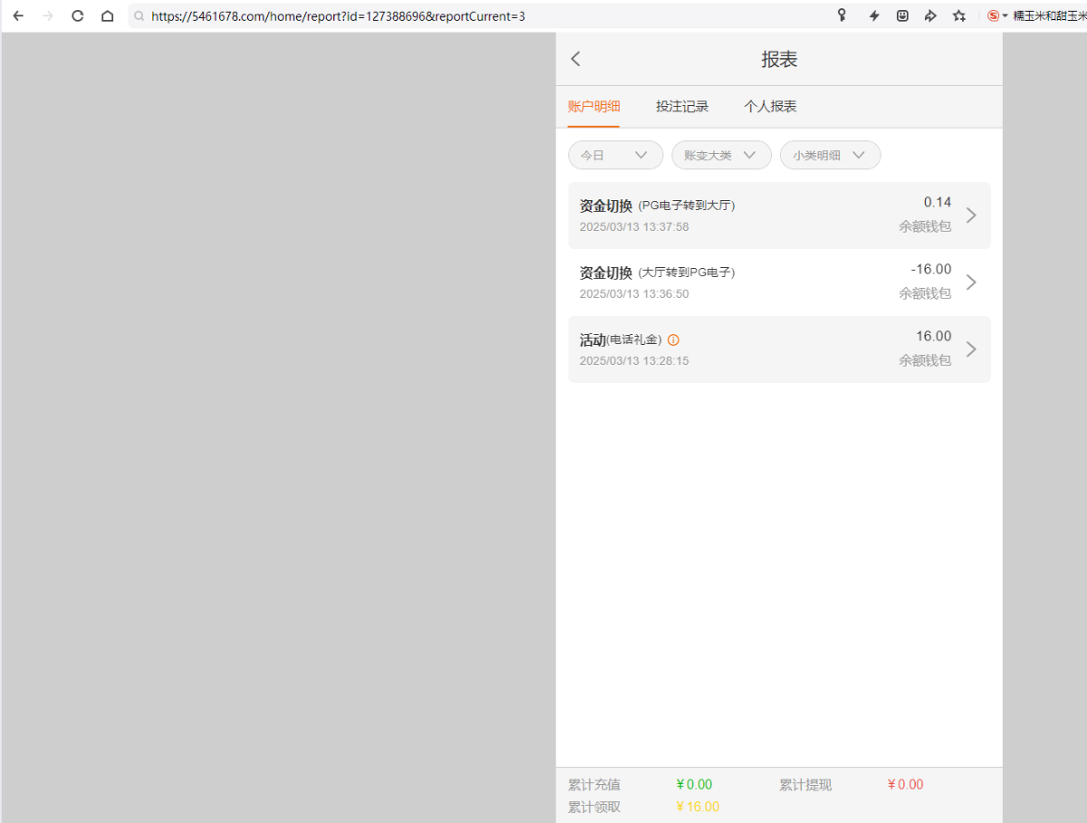Viewport: 1087px width, 823px height.
Task: Click the robot face extension icon
Action: point(902,15)
